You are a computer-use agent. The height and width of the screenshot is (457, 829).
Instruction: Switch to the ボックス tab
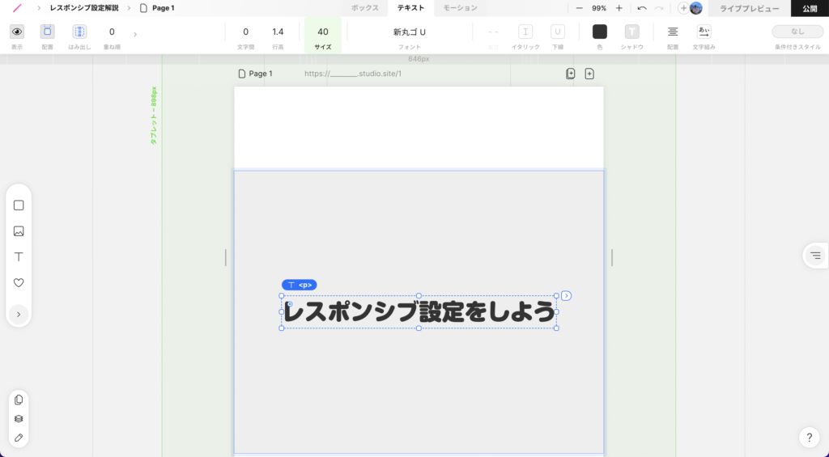tap(365, 8)
